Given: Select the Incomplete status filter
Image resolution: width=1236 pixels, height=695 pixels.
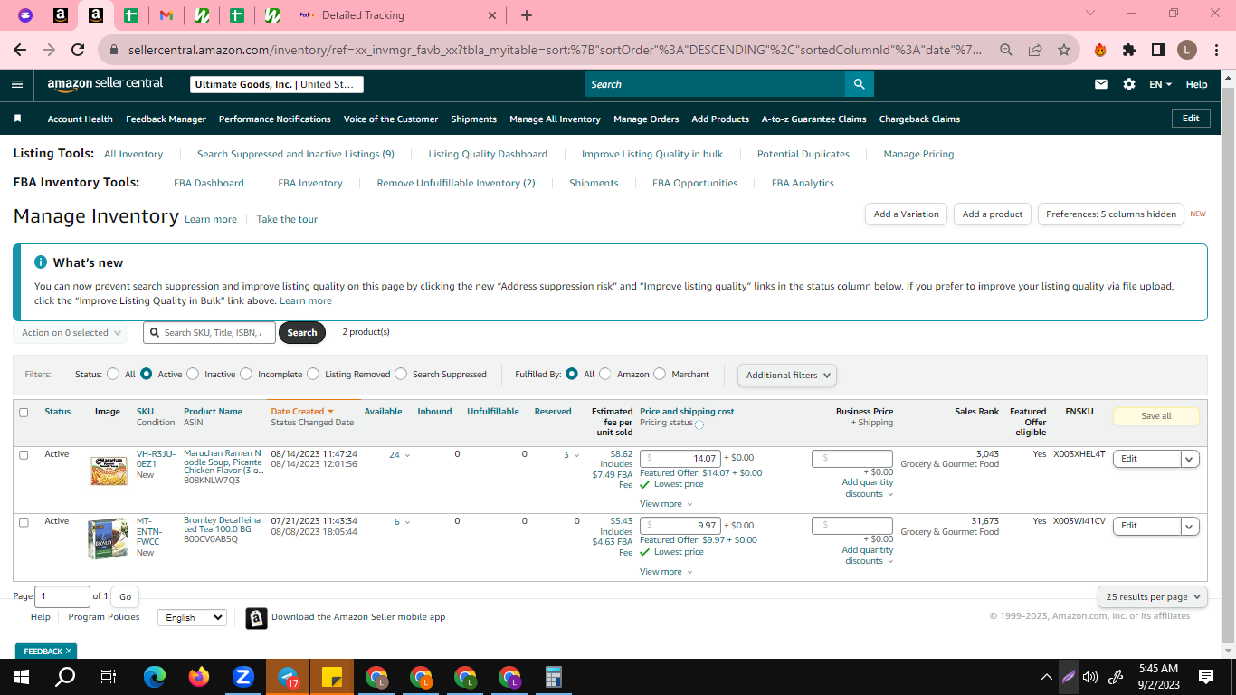Looking at the screenshot, I should point(246,374).
